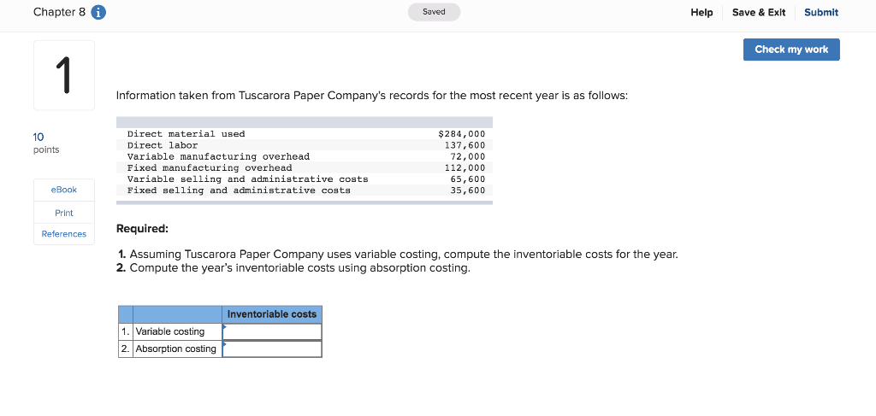Click the '112,000' fixed overhead value

click(x=465, y=167)
